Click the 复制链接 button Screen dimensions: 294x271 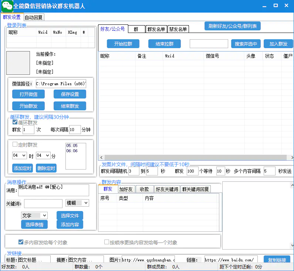coord(277,260)
